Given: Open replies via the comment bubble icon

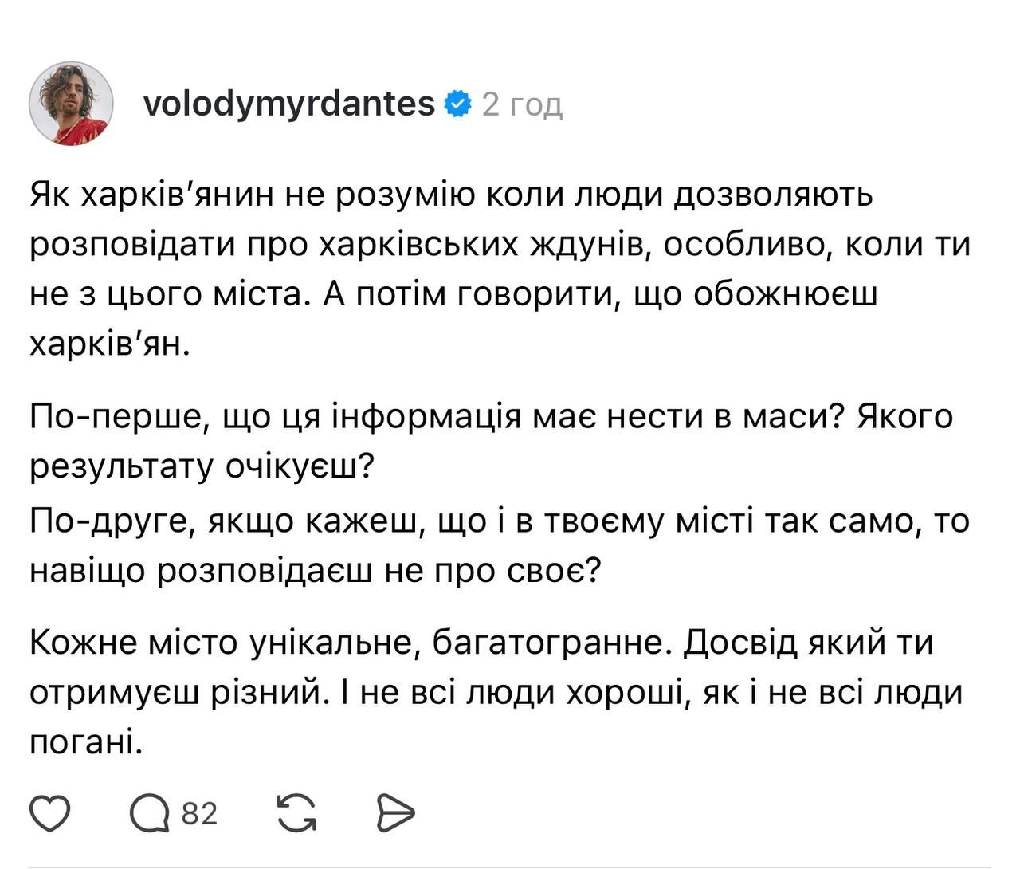Looking at the screenshot, I should pyautogui.click(x=150, y=813).
